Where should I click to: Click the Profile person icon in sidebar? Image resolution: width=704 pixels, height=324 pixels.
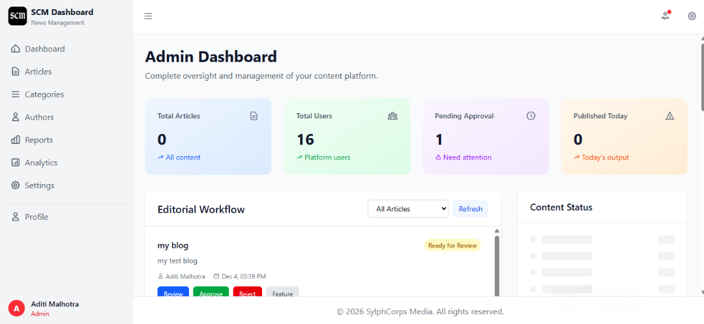click(x=16, y=217)
